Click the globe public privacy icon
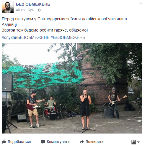 pos(39,10)
